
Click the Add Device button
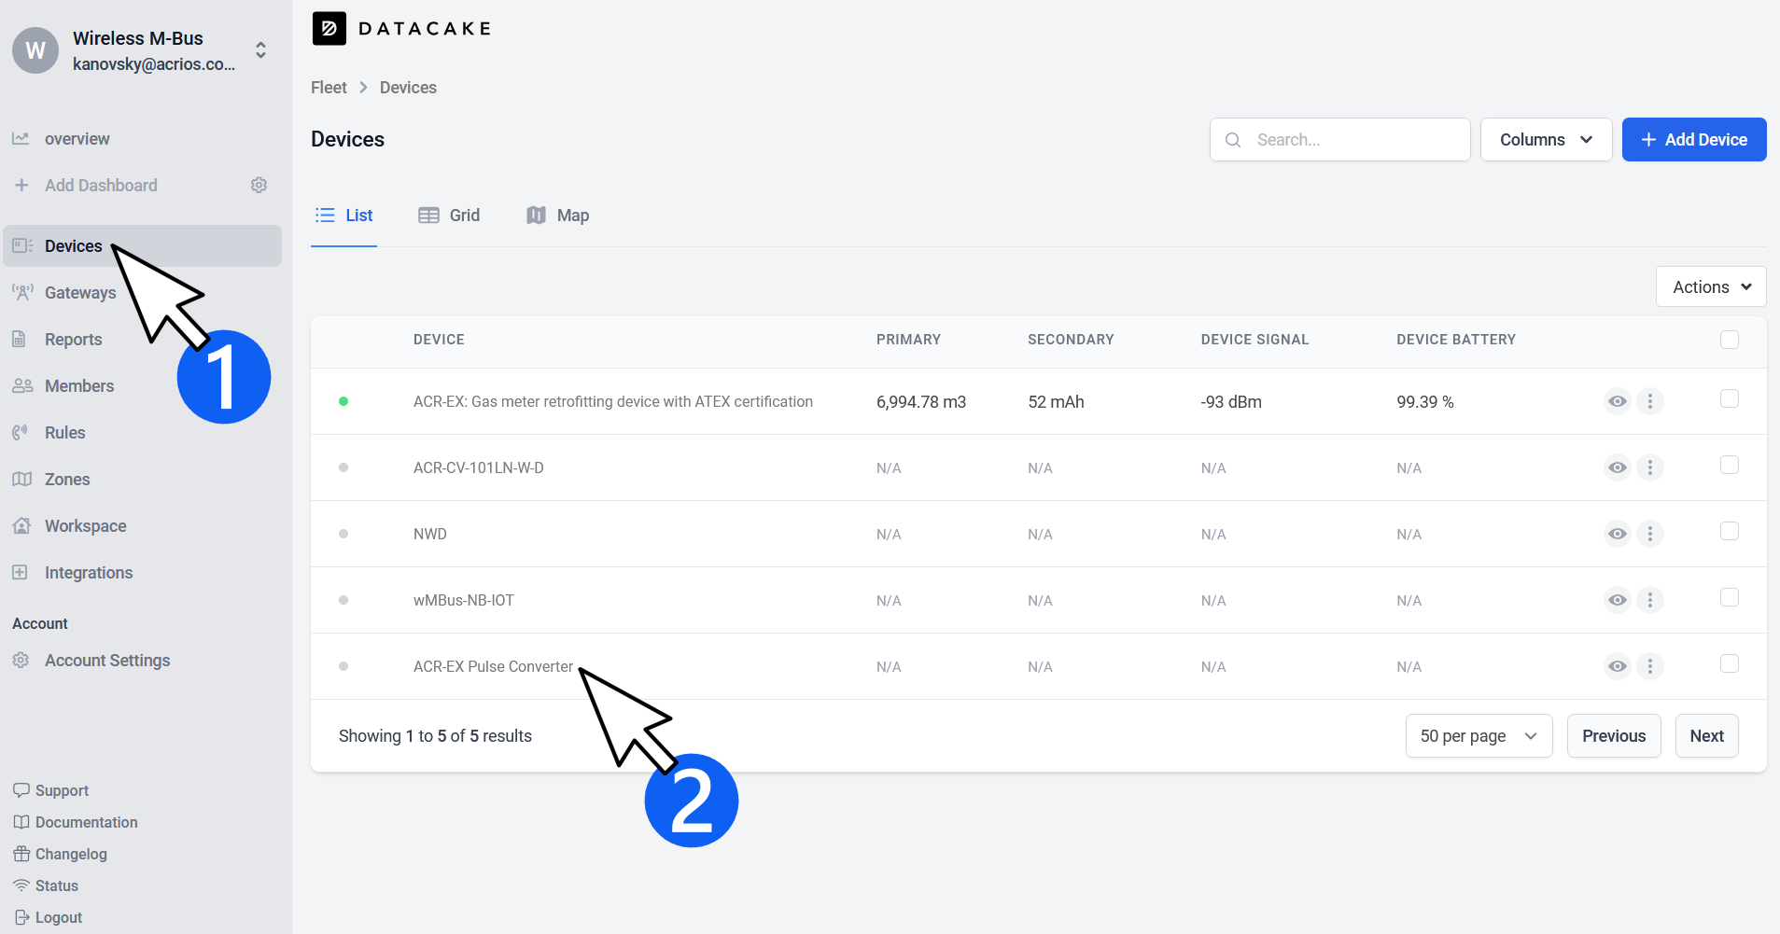point(1694,140)
